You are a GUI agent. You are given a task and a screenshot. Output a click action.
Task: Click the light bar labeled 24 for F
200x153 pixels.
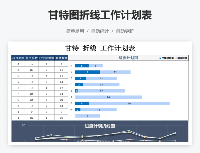click(x=108, y=97)
